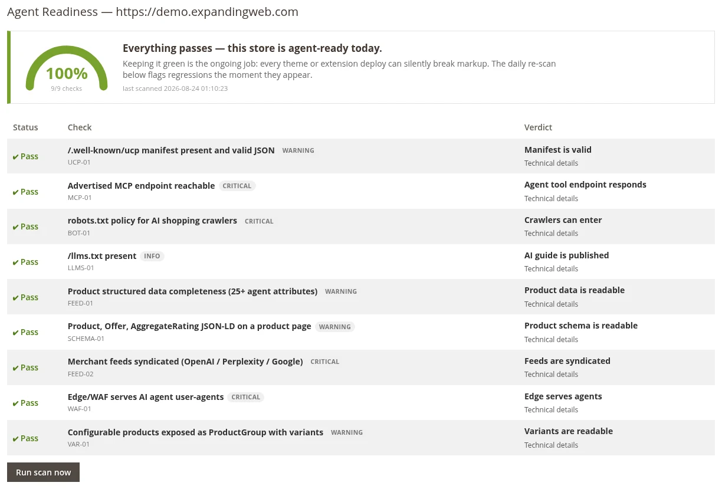Viewport: 722px width, 489px height.
Task: Open Technical details for Variants are readable
Action: pyautogui.click(x=551, y=445)
